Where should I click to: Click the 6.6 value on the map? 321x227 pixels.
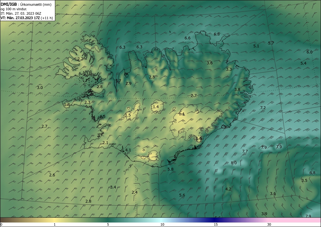(x=187, y=38)
